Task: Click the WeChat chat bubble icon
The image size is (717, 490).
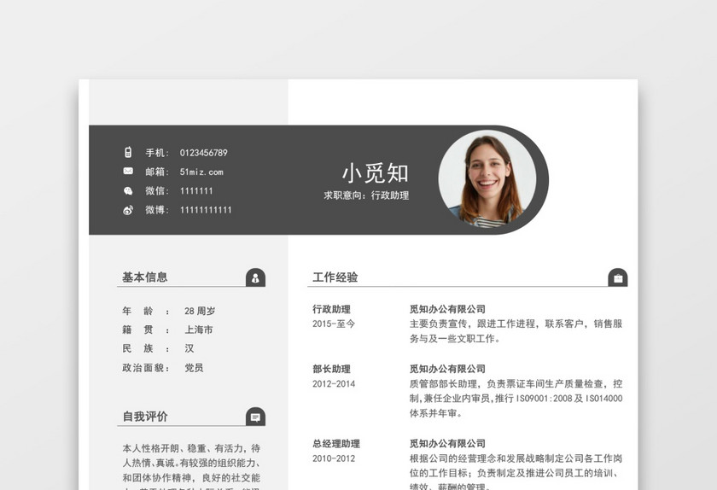Action: pos(128,190)
